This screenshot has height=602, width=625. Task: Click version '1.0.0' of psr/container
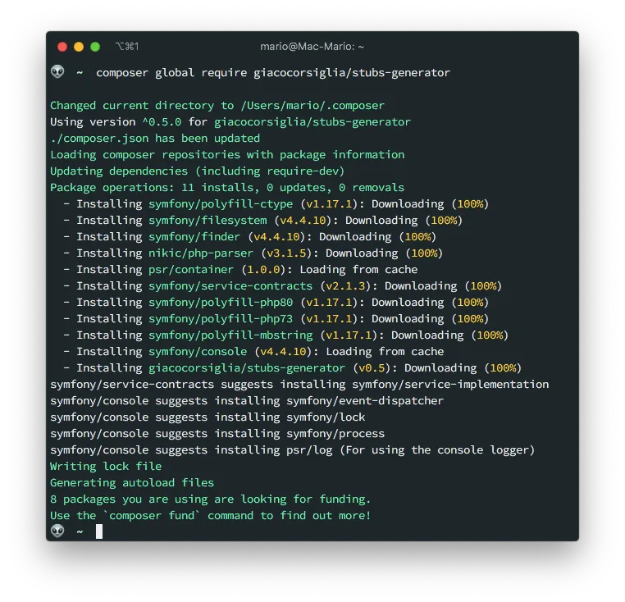(263, 270)
